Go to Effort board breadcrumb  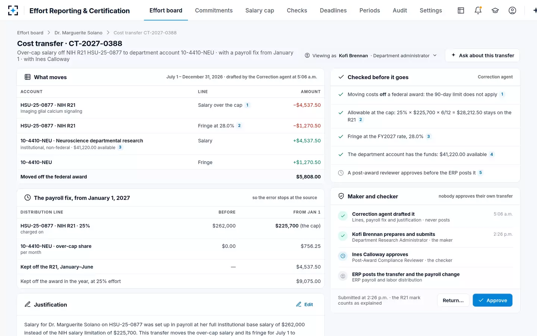click(30, 33)
